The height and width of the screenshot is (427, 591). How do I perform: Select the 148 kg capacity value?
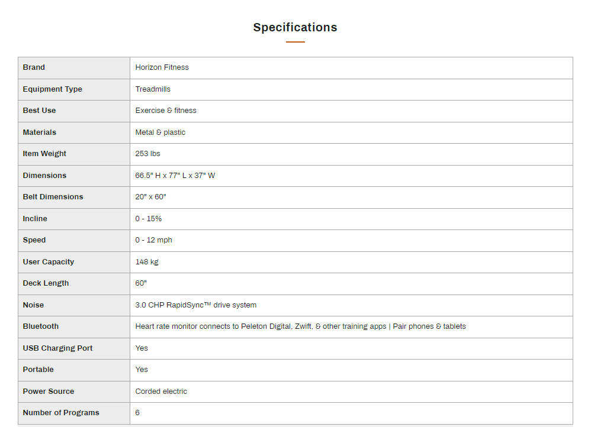click(x=147, y=262)
